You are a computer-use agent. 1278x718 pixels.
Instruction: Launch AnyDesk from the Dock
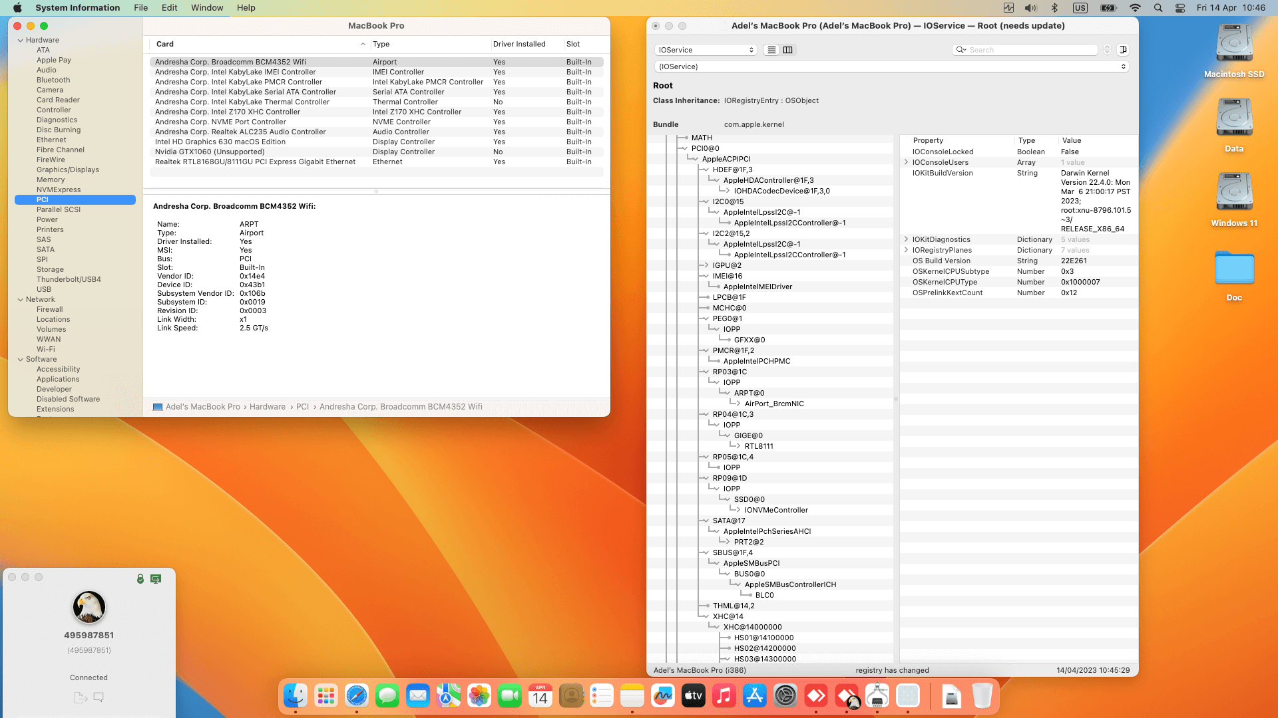point(816,696)
